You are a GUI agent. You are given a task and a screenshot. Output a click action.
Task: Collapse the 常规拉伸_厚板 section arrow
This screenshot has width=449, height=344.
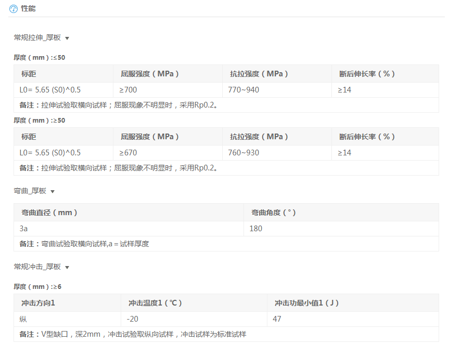[x=67, y=38]
